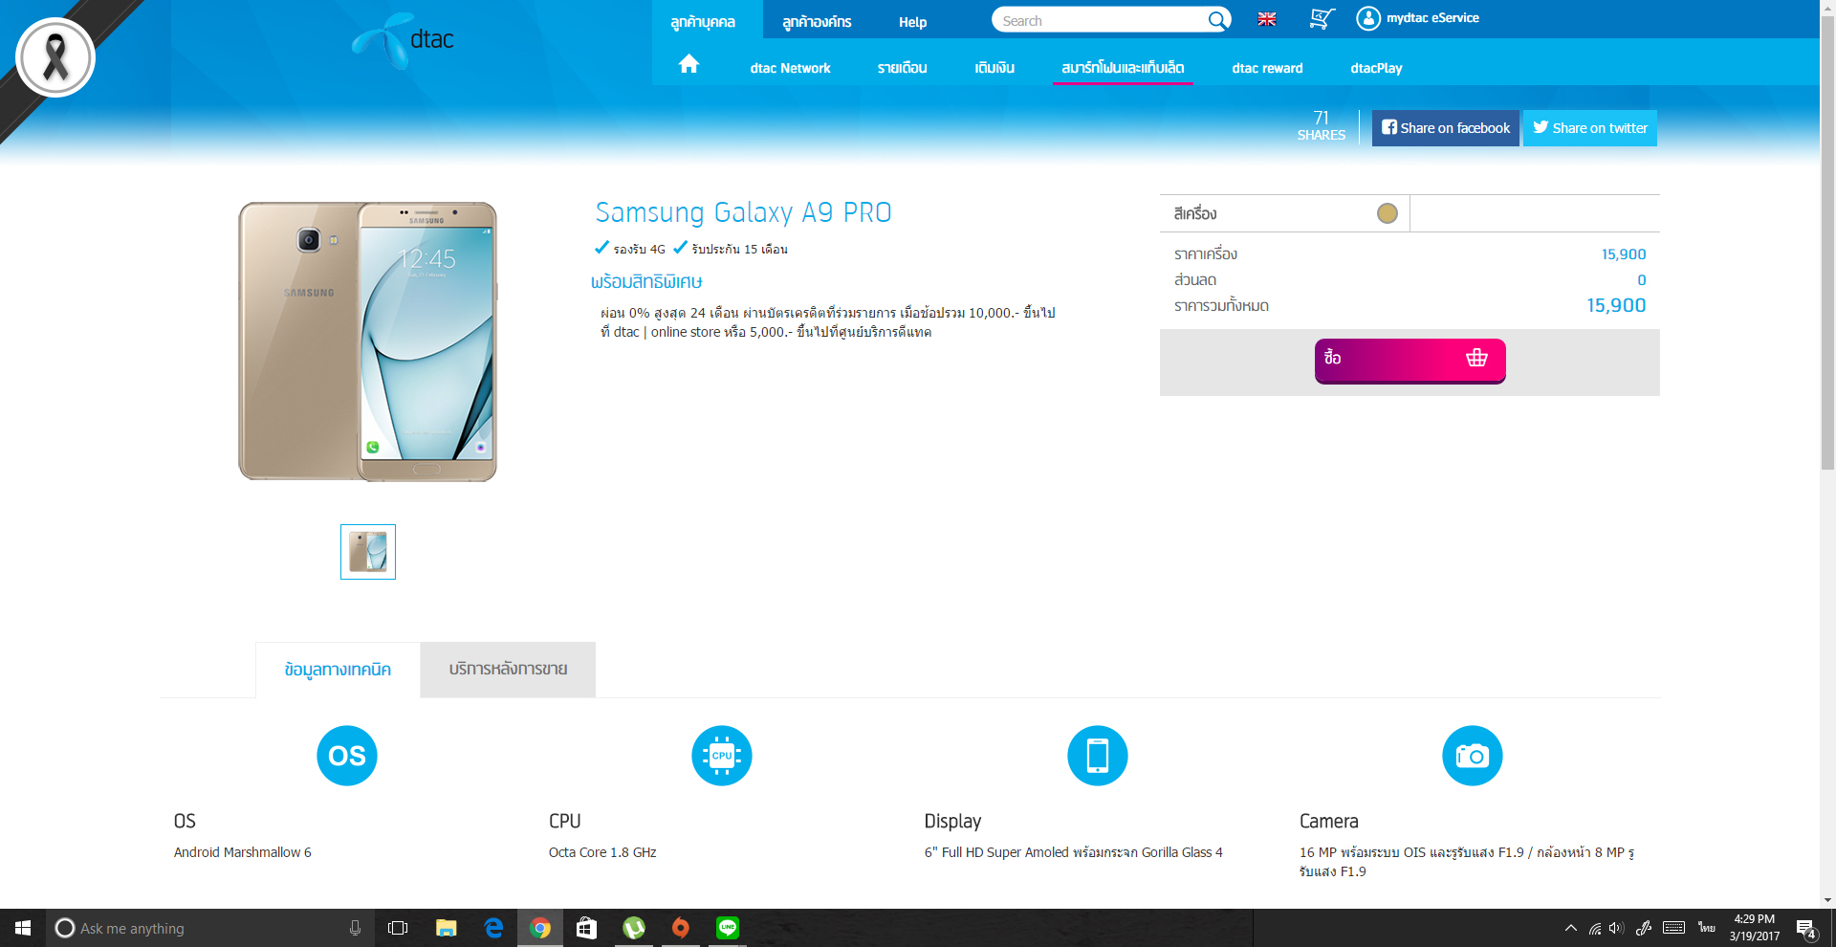Switch to the บริการหลังการขาย tab
The width and height of the screenshot is (1836, 947).
(508, 670)
